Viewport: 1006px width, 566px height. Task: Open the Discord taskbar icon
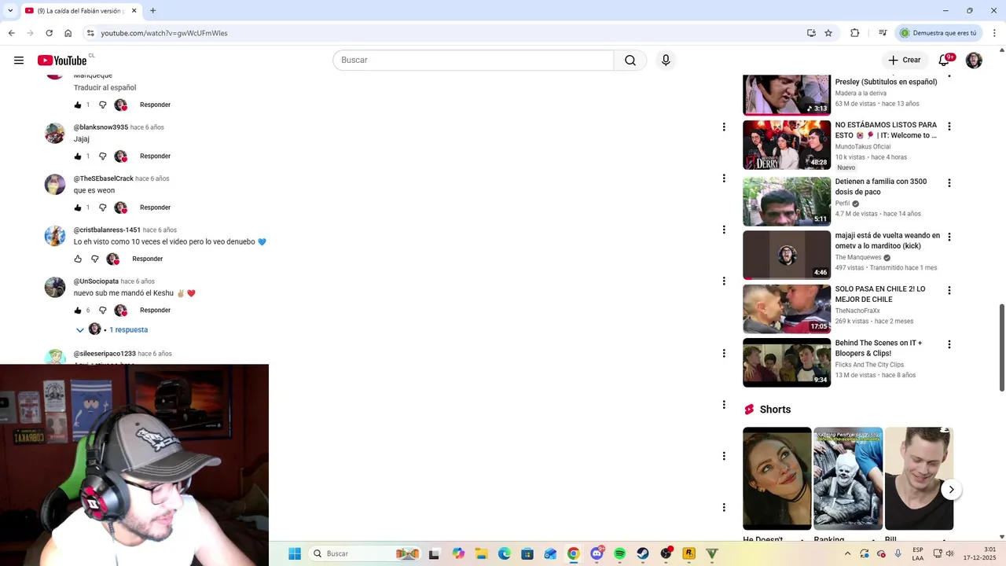597,553
